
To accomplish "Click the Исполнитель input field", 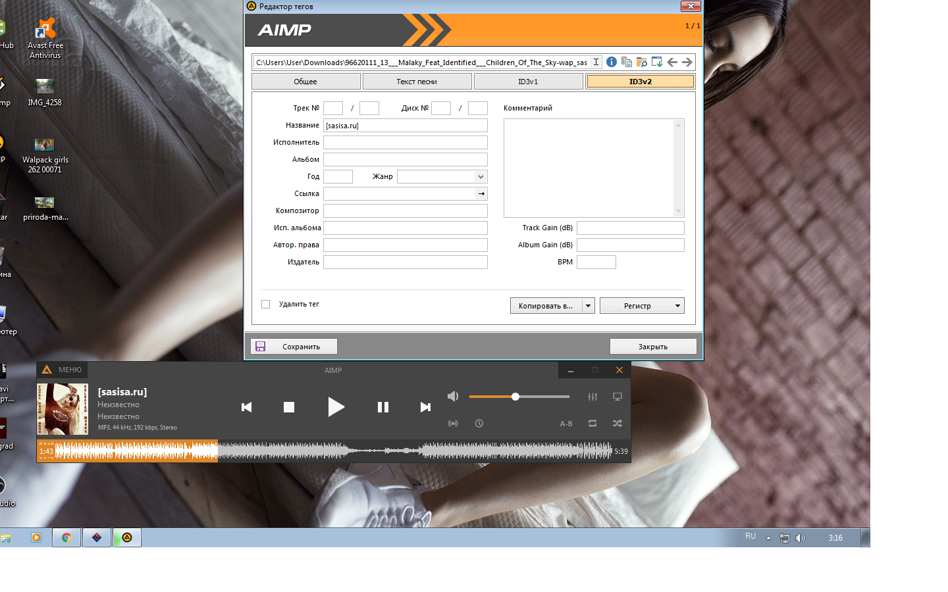I will click(405, 142).
